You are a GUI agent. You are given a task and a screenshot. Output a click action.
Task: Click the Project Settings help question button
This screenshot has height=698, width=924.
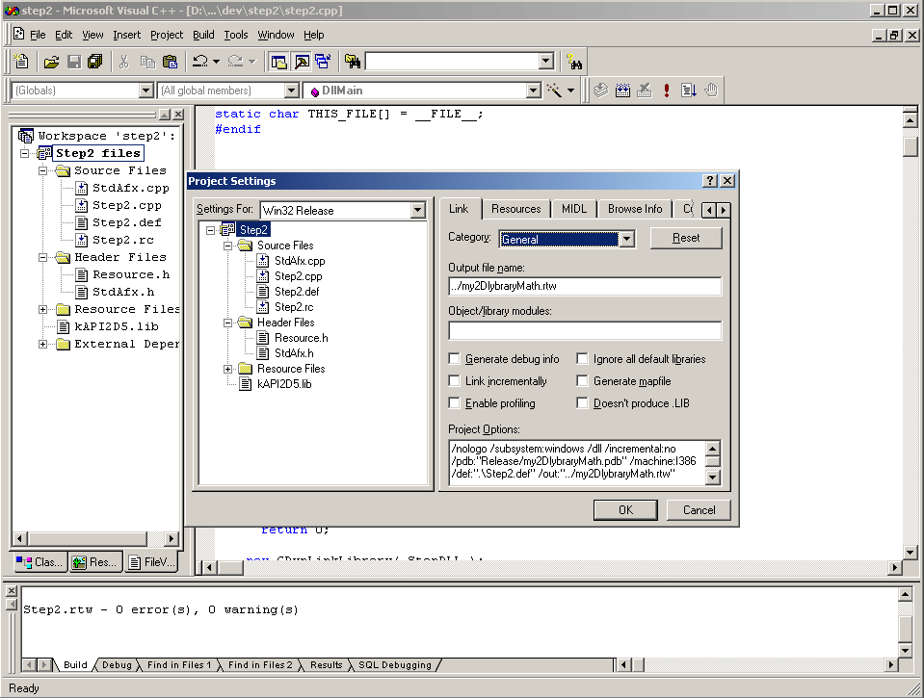(x=711, y=181)
